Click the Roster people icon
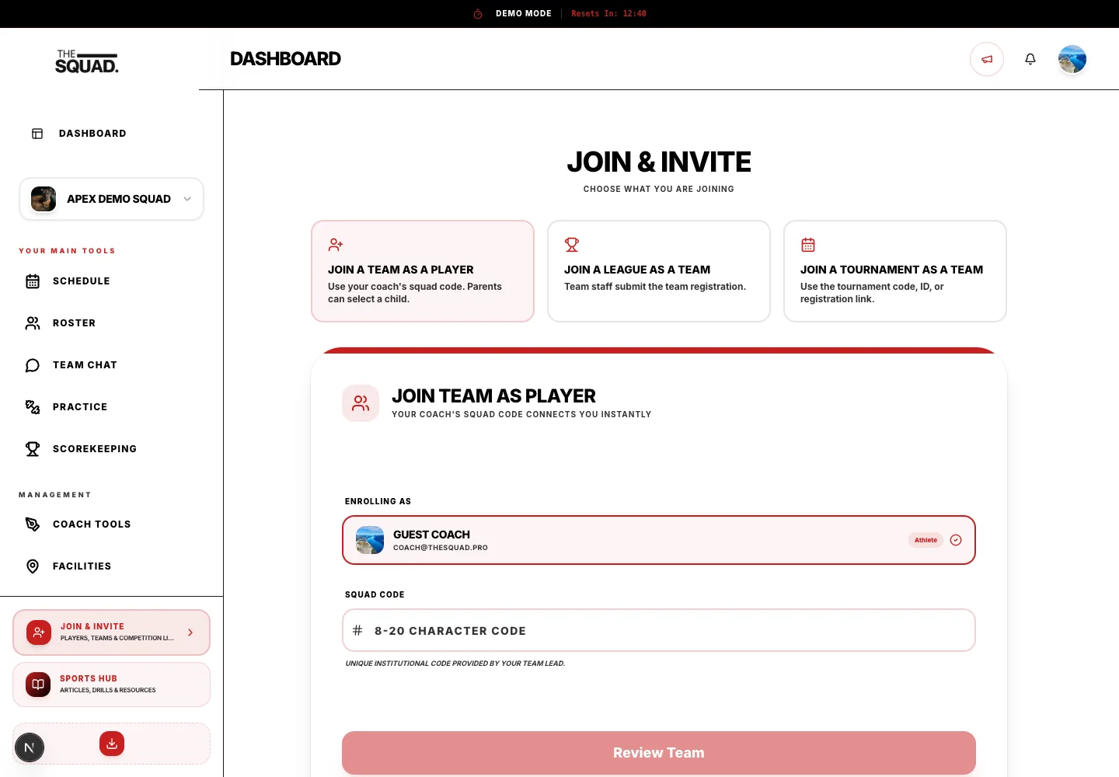This screenshot has height=777, width=1119. click(33, 323)
